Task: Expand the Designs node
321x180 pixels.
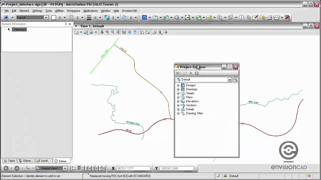Action: point(178,85)
